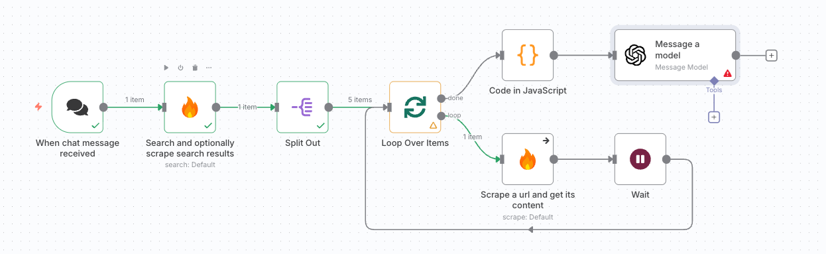Click the green success checkmark on the Search node
826x254 pixels.
click(x=208, y=125)
